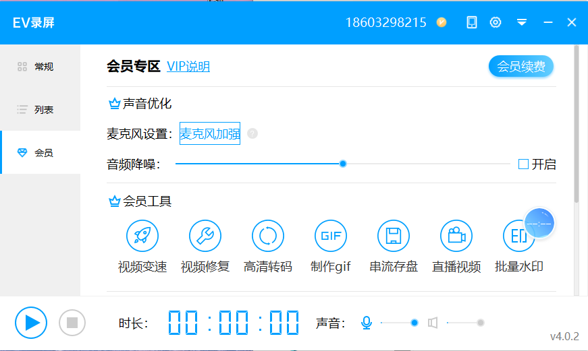Switch to the 列表 tab
The height and width of the screenshot is (351, 588).
point(40,110)
